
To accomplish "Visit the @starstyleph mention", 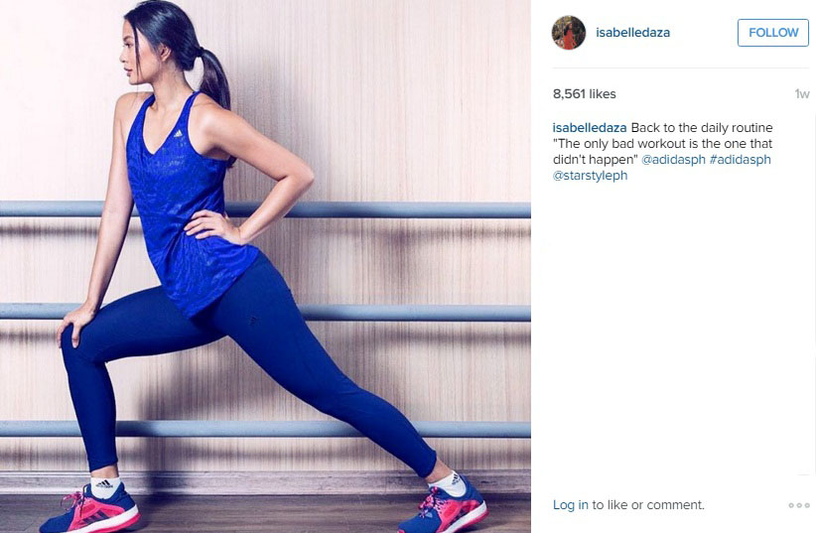I will [x=590, y=176].
